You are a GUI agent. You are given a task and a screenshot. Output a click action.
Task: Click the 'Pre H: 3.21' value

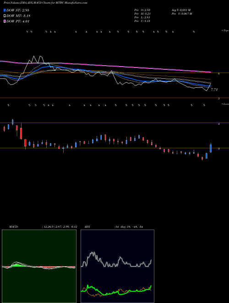[142, 14]
